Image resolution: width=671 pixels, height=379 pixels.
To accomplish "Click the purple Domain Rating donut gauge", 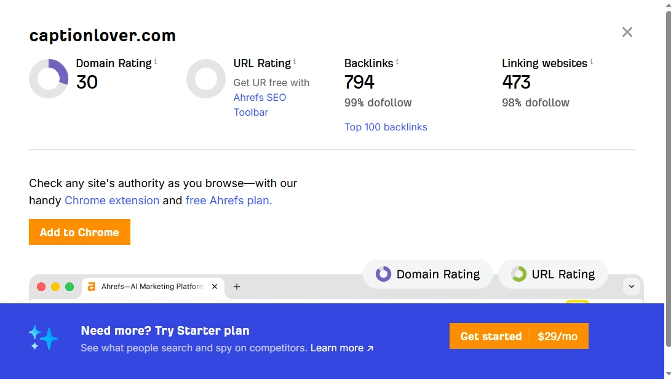I will [49, 78].
